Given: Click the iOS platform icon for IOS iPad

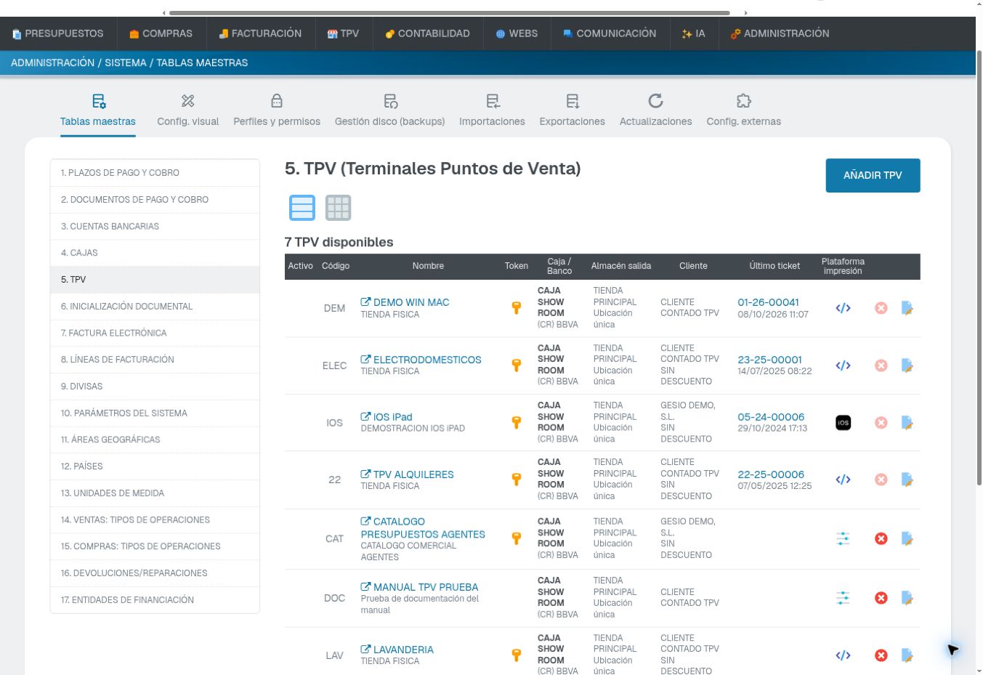Looking at the screenshot, I should tap(843, 423).
